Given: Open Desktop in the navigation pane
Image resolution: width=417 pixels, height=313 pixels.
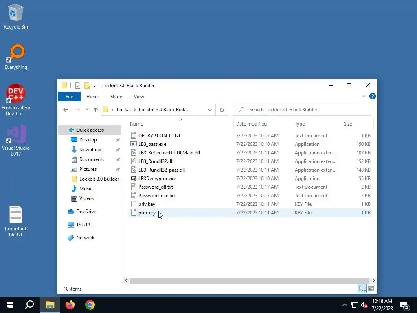Looking at the screenshot, I should pyautogui.click(x=88, y=140).
